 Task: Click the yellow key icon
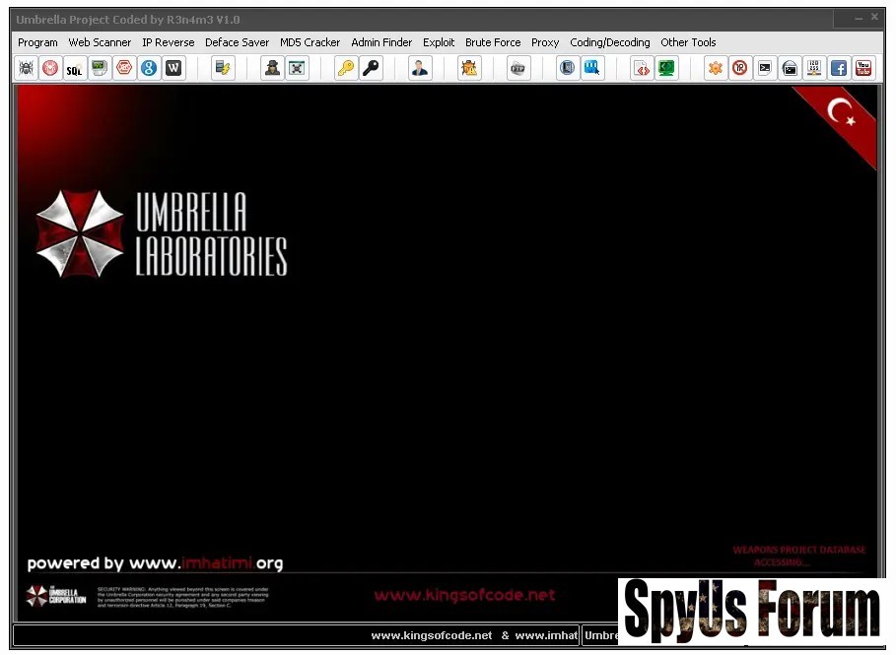pos(346,68)
